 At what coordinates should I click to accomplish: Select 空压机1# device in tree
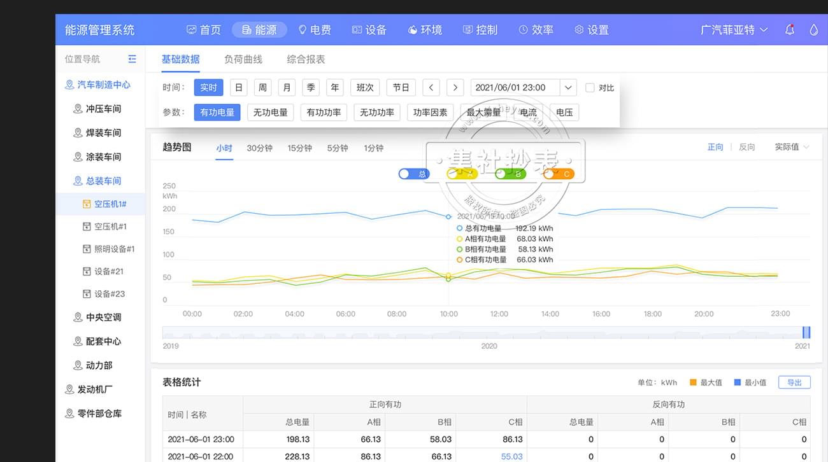pos(110,204)
